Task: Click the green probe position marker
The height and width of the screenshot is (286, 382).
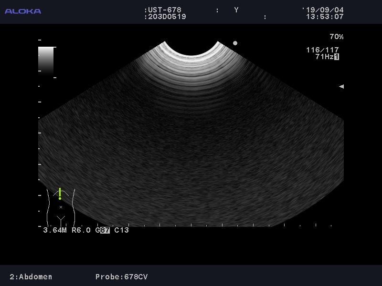Action: [x=60, y=194]
